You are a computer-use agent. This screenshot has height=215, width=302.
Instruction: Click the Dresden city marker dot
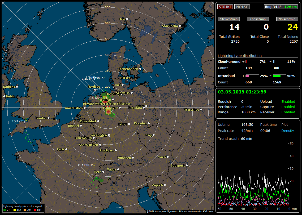(x=149, y=123)
